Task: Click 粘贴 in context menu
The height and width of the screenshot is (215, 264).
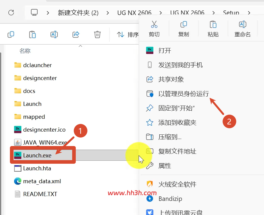Action: tap(213, 29)
